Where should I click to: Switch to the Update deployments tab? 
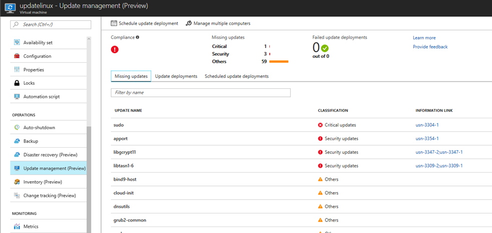click(176, 76)
